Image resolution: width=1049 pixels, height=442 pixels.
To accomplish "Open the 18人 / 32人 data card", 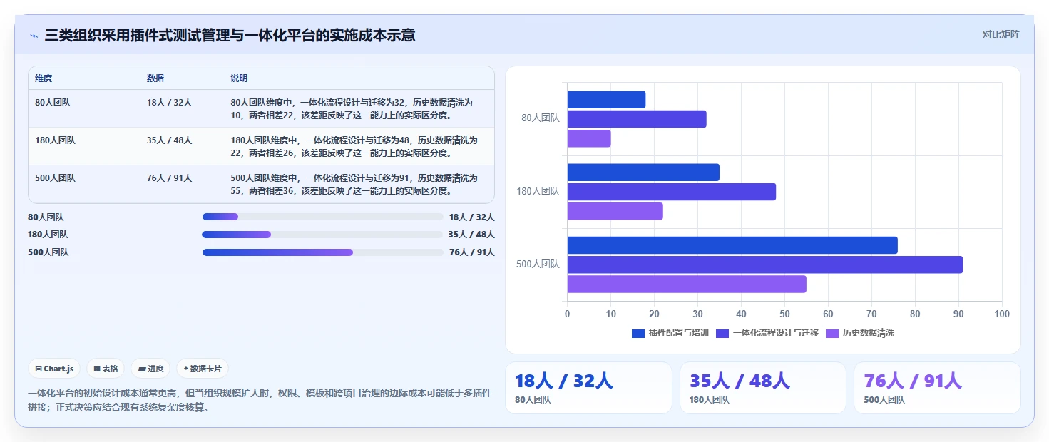I will 588,388.
